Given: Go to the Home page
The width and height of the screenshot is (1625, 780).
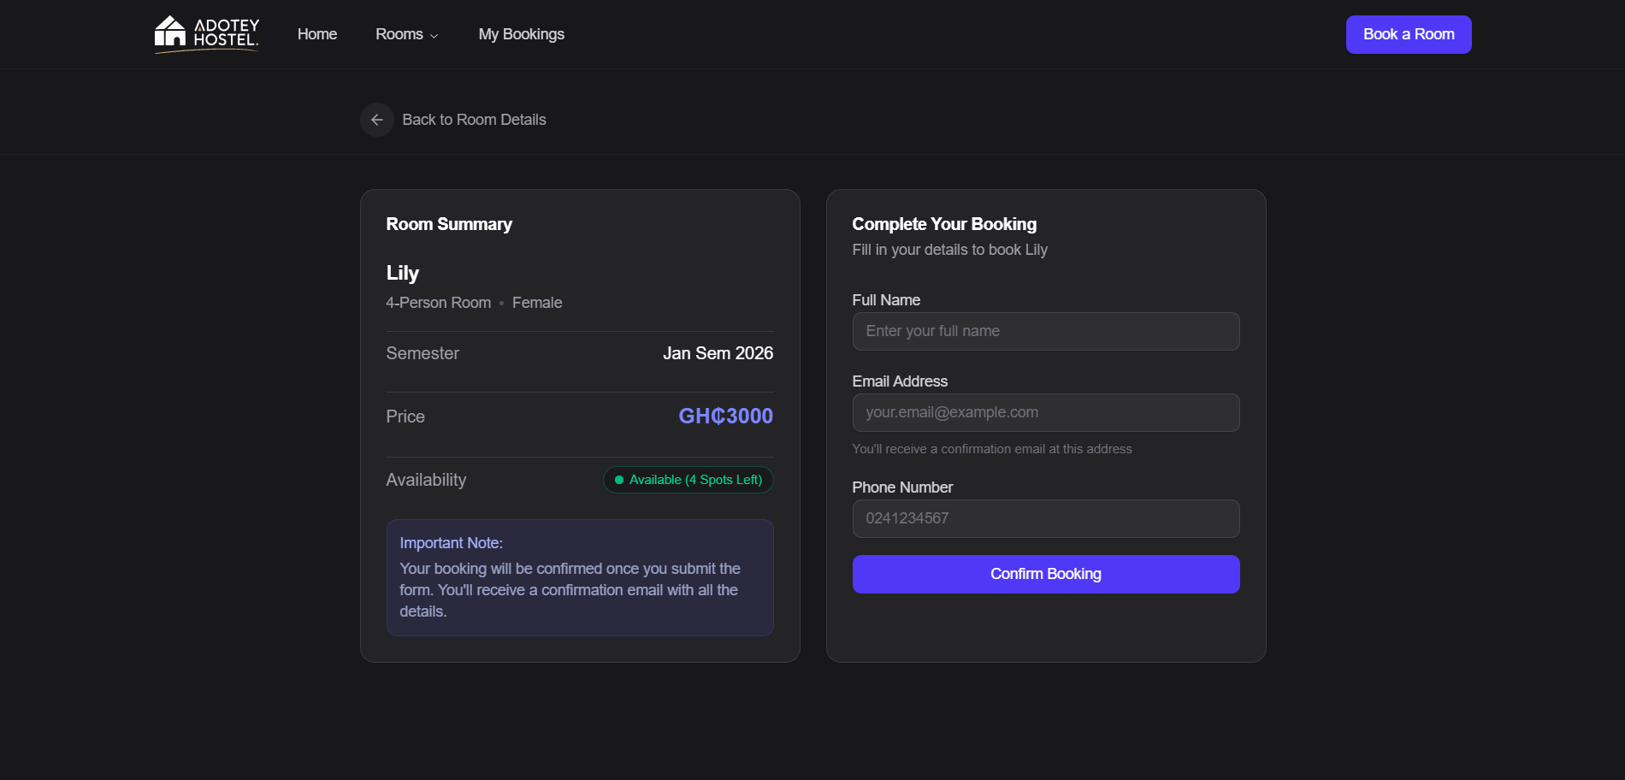Looking at the screenshot, I should coord(317,34).
